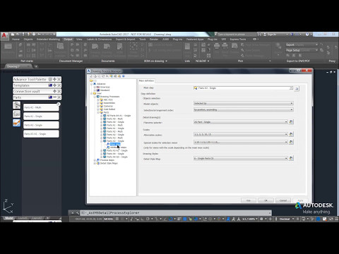Click the OK button in dialog

tap(266, 200)
